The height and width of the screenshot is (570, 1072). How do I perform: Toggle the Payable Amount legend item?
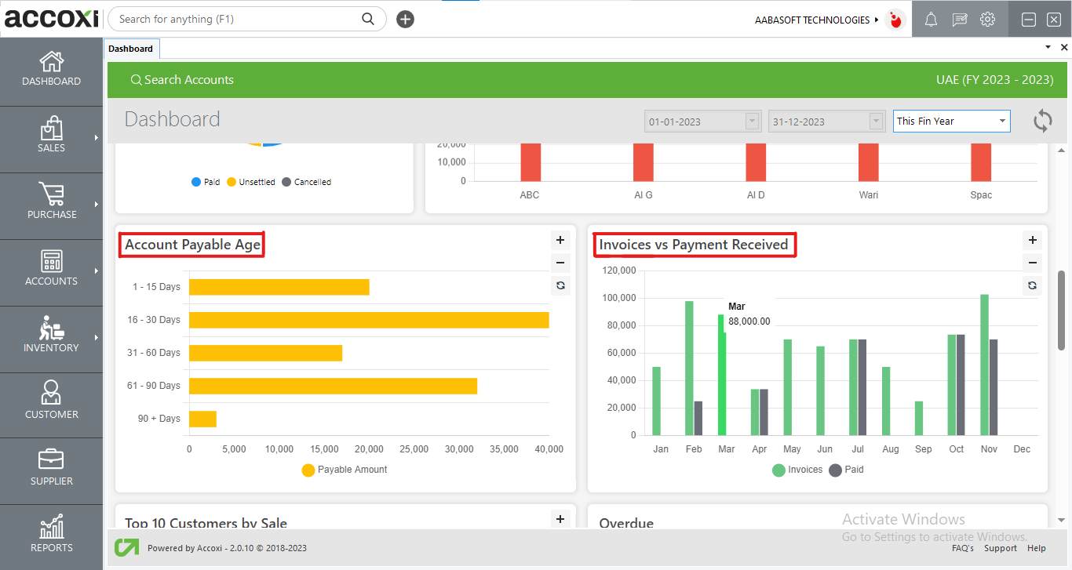click(x=345, y=470)
